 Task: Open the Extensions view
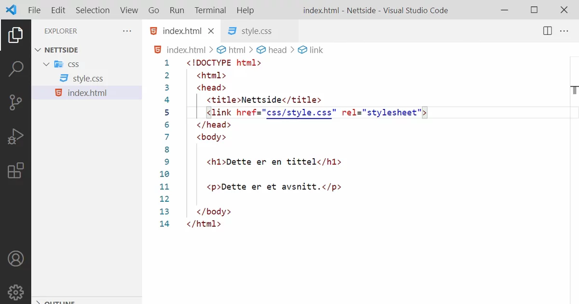(15, 170)
